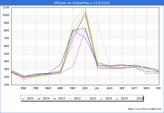164x113 pixels.
Task: Click the green 2022 legend color swatch
Action: 70,99
